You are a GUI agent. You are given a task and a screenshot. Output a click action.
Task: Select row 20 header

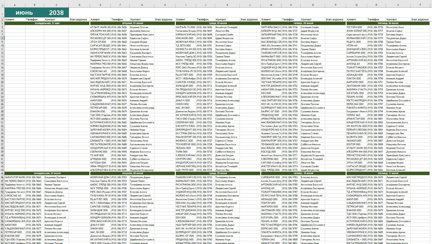2,82
